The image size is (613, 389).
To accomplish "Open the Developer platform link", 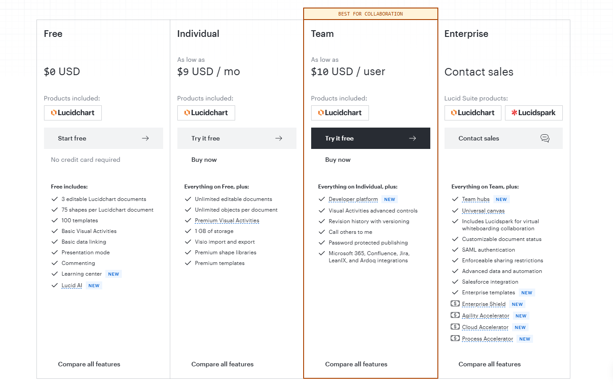I will tap(353, 199).
